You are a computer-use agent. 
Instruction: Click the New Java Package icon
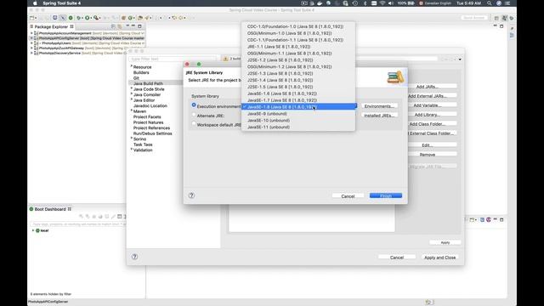tap(123, 18)
